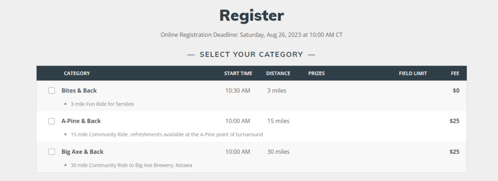Click the DISTANCE column header
Screen dimensions: 498x181
click(278, 73)
